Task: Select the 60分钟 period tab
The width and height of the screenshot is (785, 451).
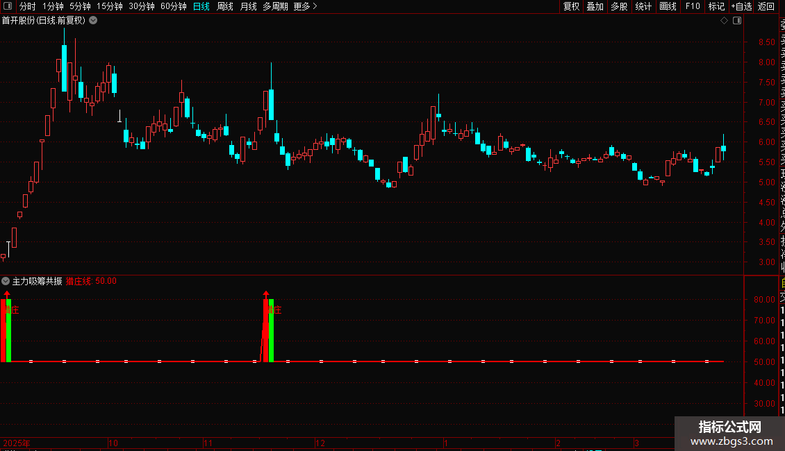Action: pos(173,6)
